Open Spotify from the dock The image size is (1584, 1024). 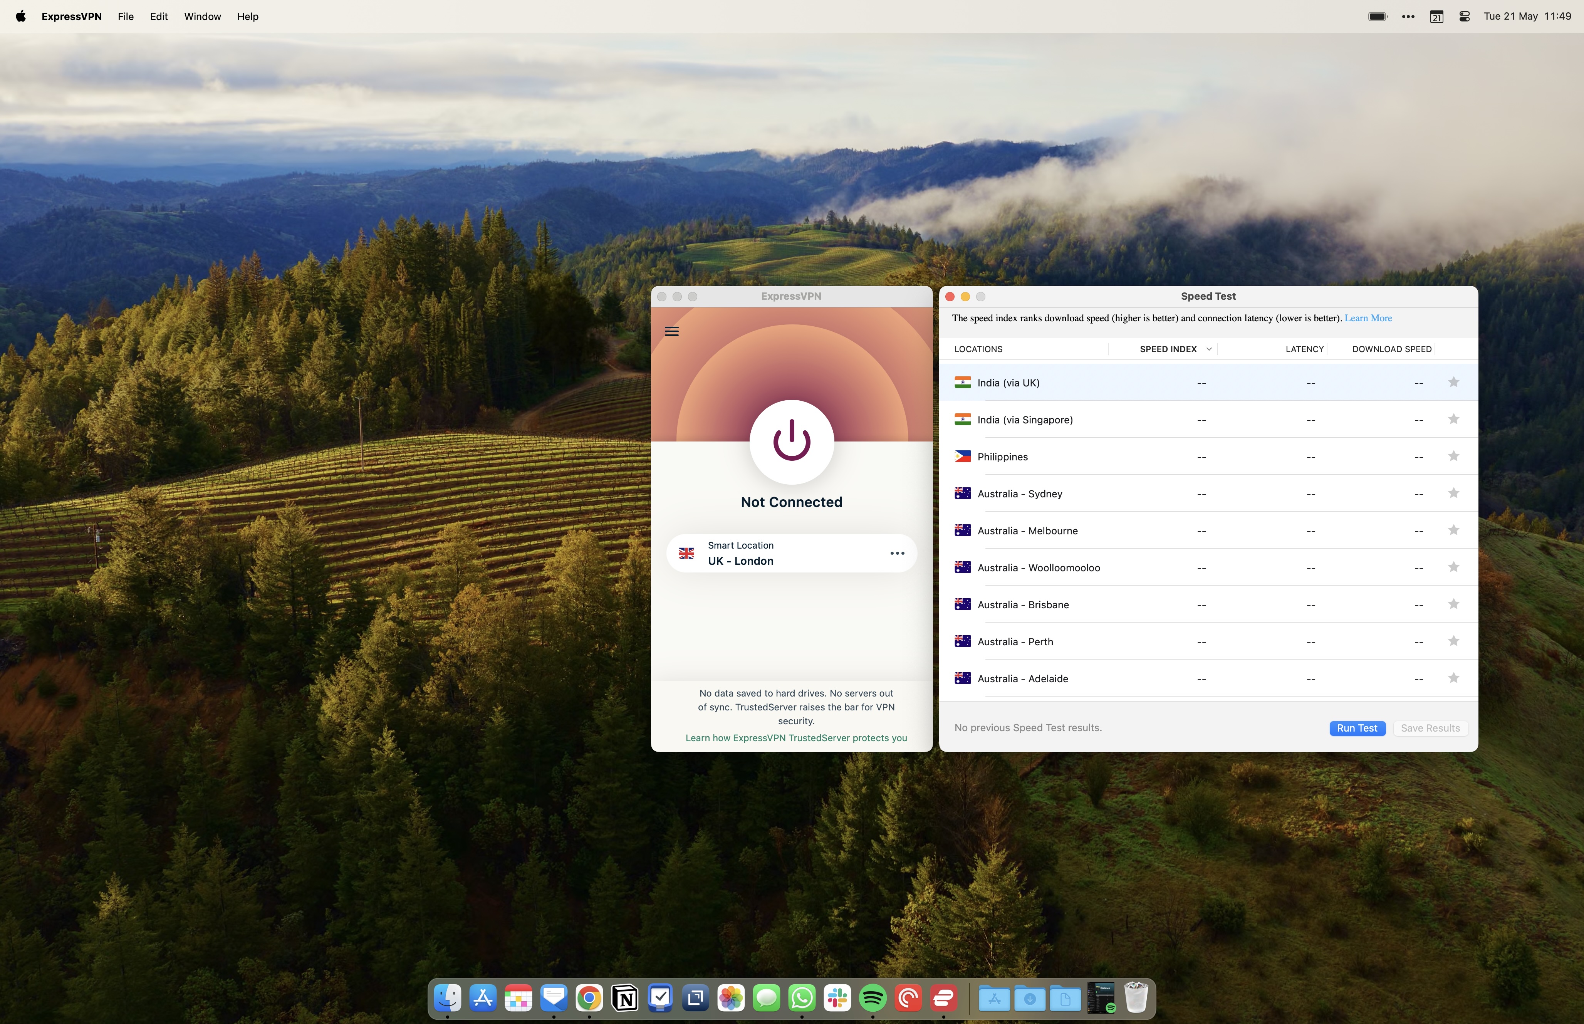pyautogui.click(x=872, y=997)
